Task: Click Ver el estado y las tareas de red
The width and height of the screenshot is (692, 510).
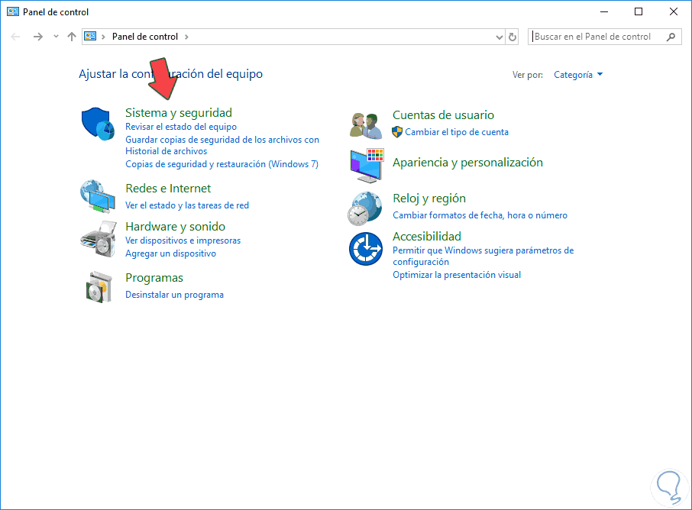Action: click(187, 205)
